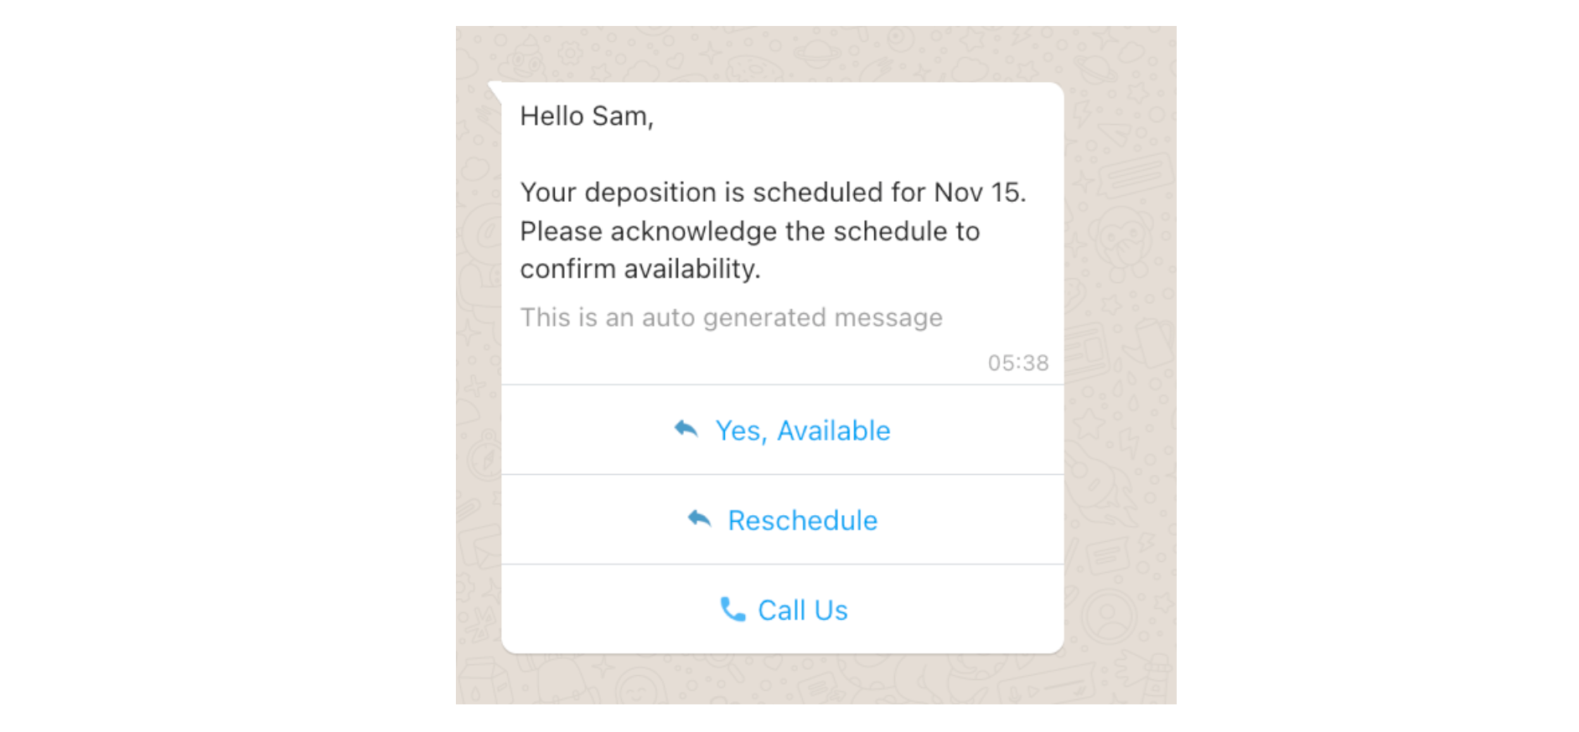Image resolution: width=1579 pixels, height=732 pixels.
Task: Select the greeting line Hello Sam
Action: click(x=587, y=116)
